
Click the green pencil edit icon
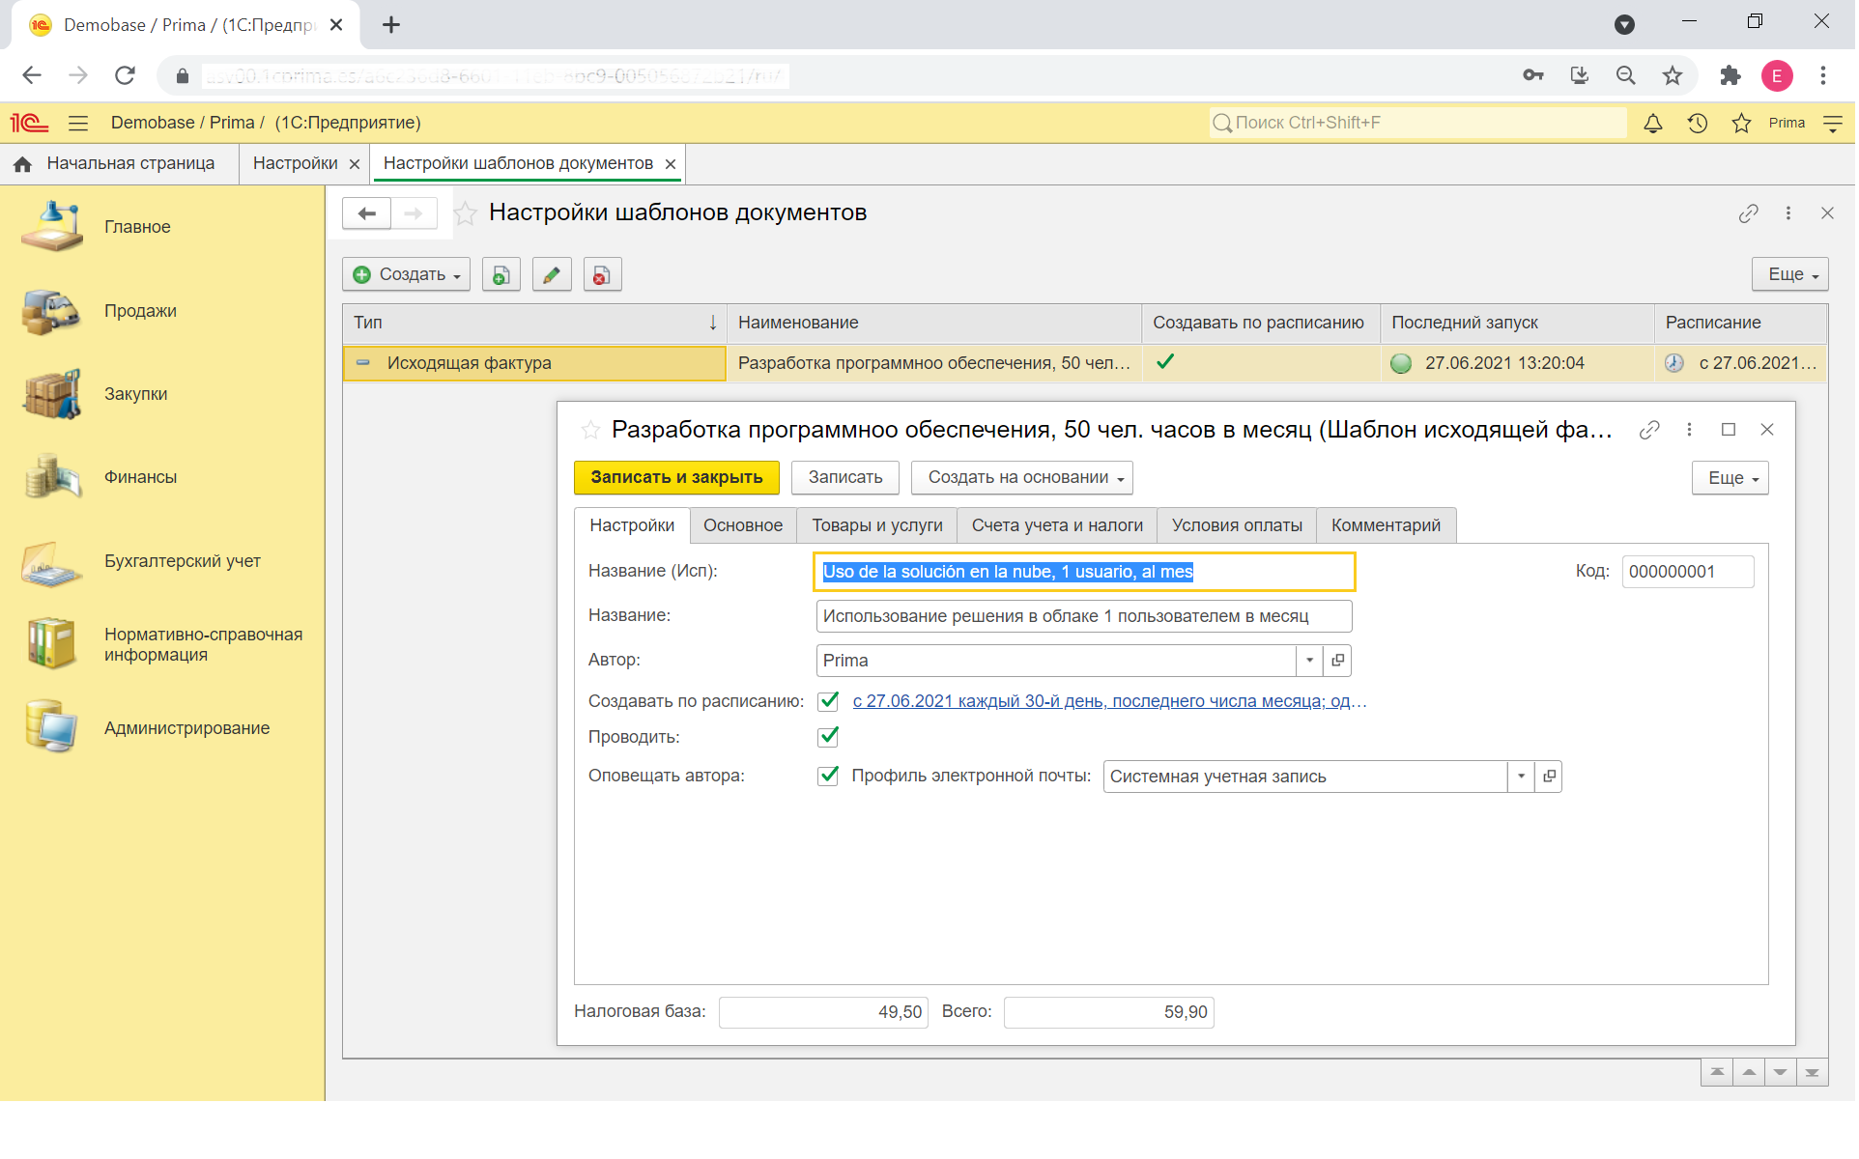click(x=552, y=275)
